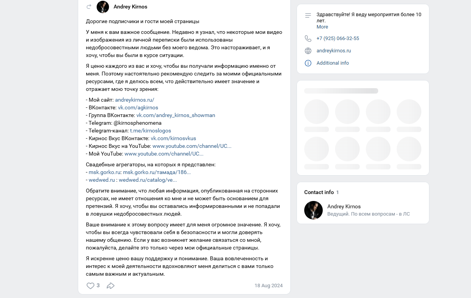Open the post by its 18 Aug 2024 date
Viewport: 471px width, 298px height.
268,285
